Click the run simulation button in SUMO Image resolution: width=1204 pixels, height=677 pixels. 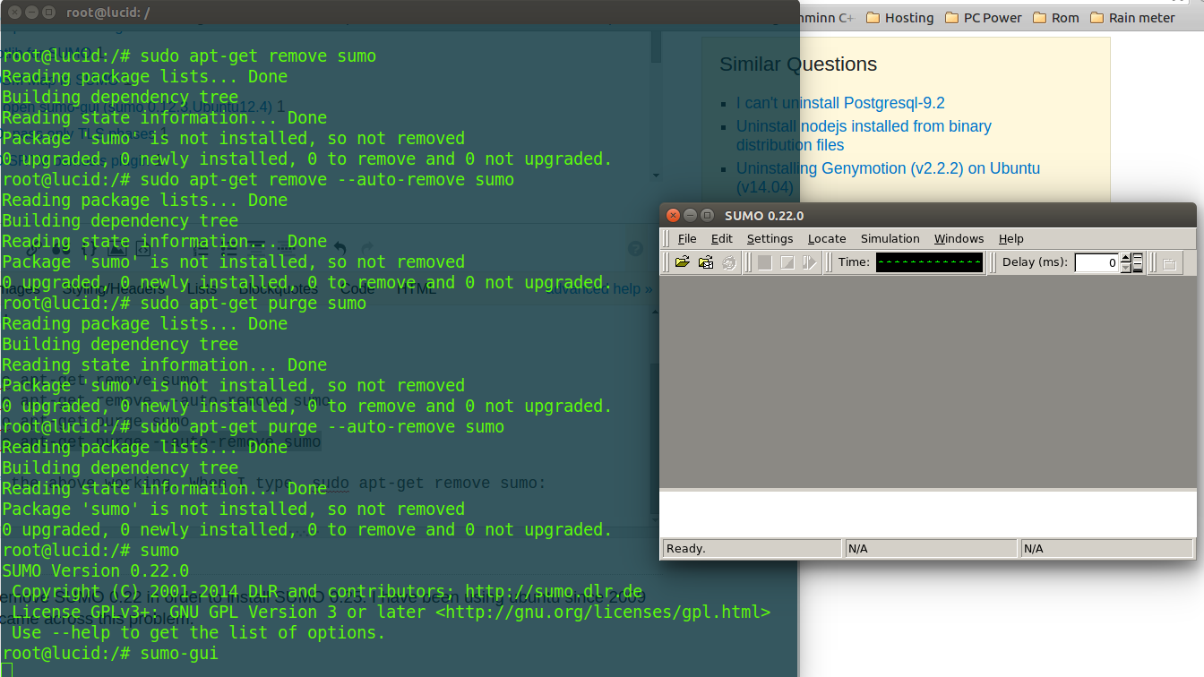click(764, 262)
